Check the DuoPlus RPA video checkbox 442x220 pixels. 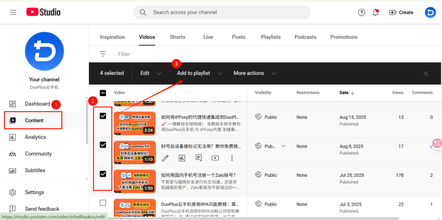[x=103, y=203]
